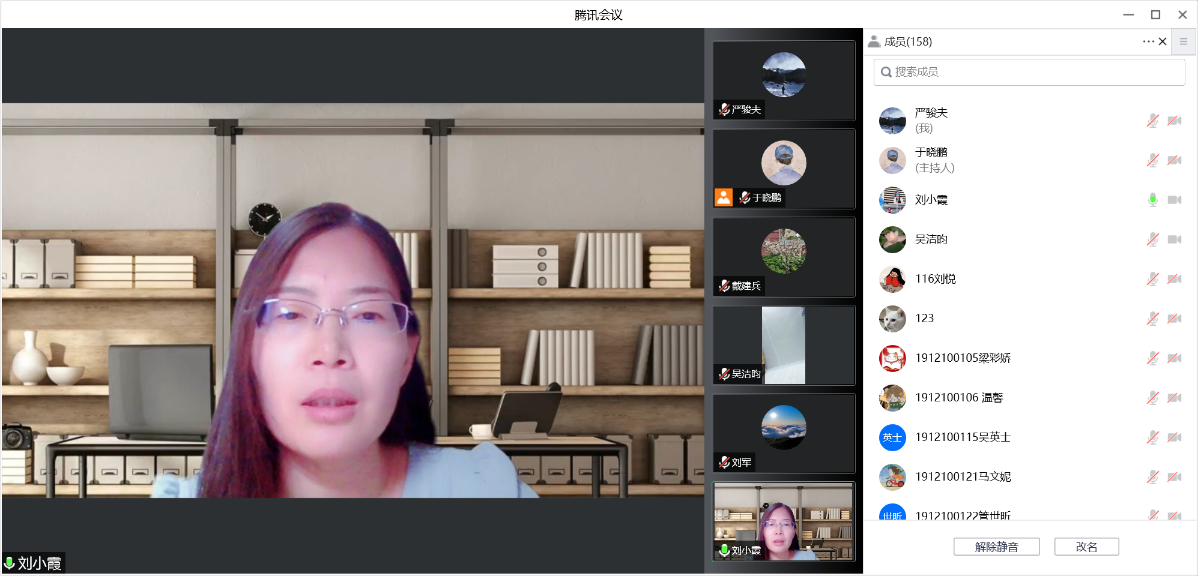Select member 1912100121马文妮 in list
Image resolution: width=1198 pixels, height=576 pixels.
963,477
